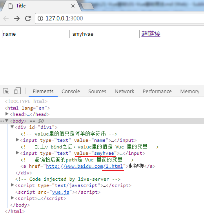Collapse the div id div1 node

[12, 127]
